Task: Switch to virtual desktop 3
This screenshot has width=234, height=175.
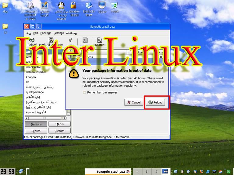Action: pyautogui.click(x=147, y=171)
